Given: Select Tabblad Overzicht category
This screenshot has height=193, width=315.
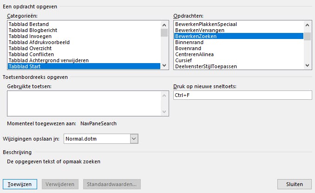Looking at the screenshot, I should click(x=31, y=48).
